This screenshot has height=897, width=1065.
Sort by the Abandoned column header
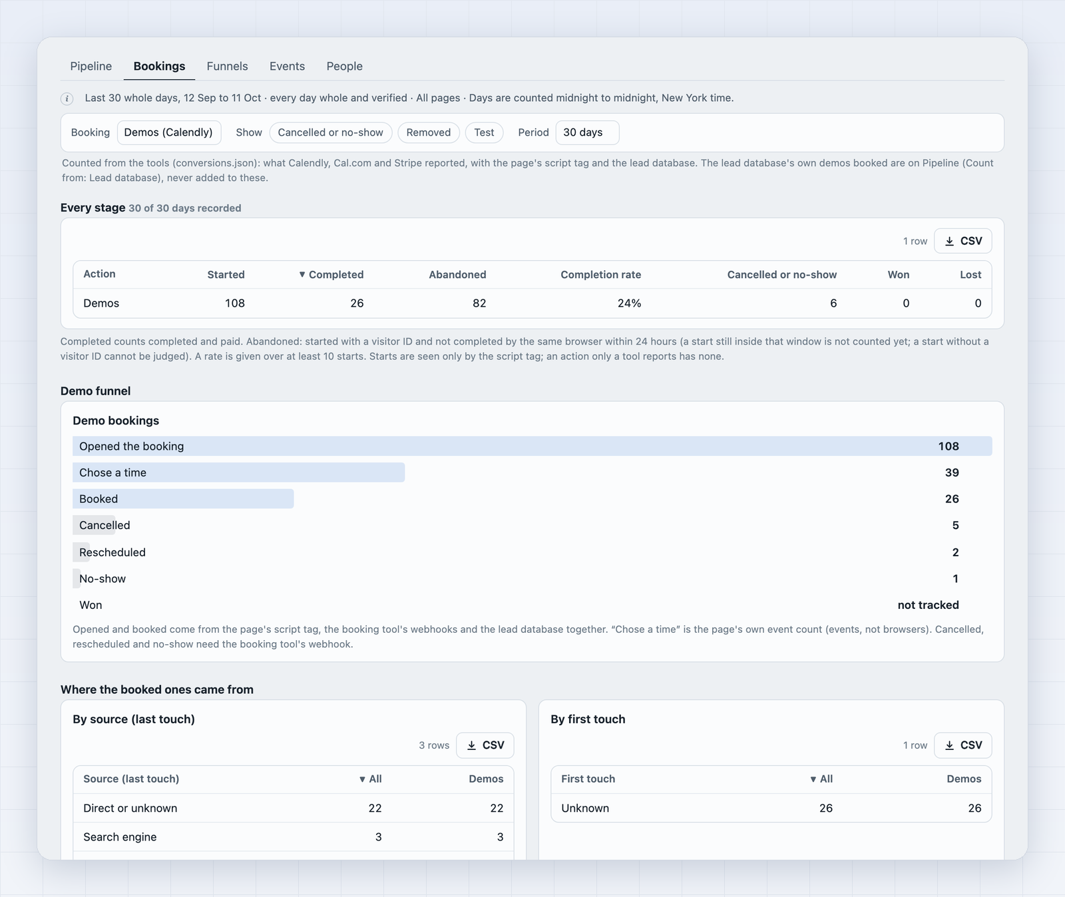tap(457, 275)
